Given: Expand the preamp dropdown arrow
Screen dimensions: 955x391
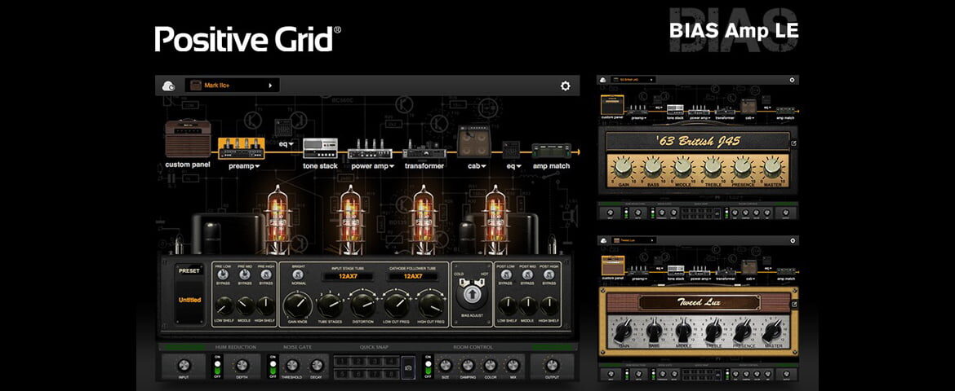Looking at the screenshot, I should pyautogui.click(x=258, y=166).
